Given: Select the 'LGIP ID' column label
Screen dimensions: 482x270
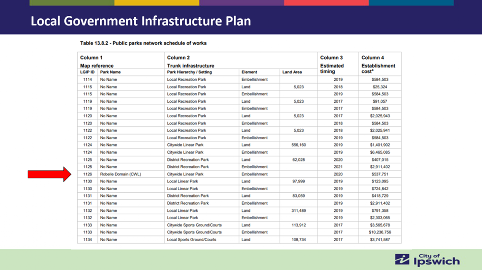Looking at the screenshot, I should click(87, 72).
